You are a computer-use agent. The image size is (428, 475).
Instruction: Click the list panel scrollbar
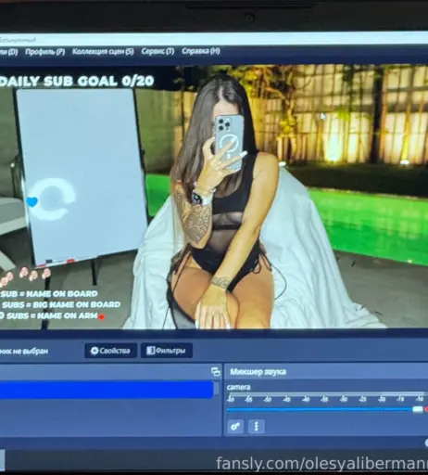(217, 389)
